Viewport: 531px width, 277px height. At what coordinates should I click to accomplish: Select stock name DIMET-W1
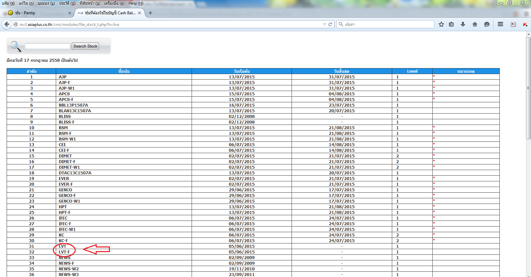tap(69, 167)
